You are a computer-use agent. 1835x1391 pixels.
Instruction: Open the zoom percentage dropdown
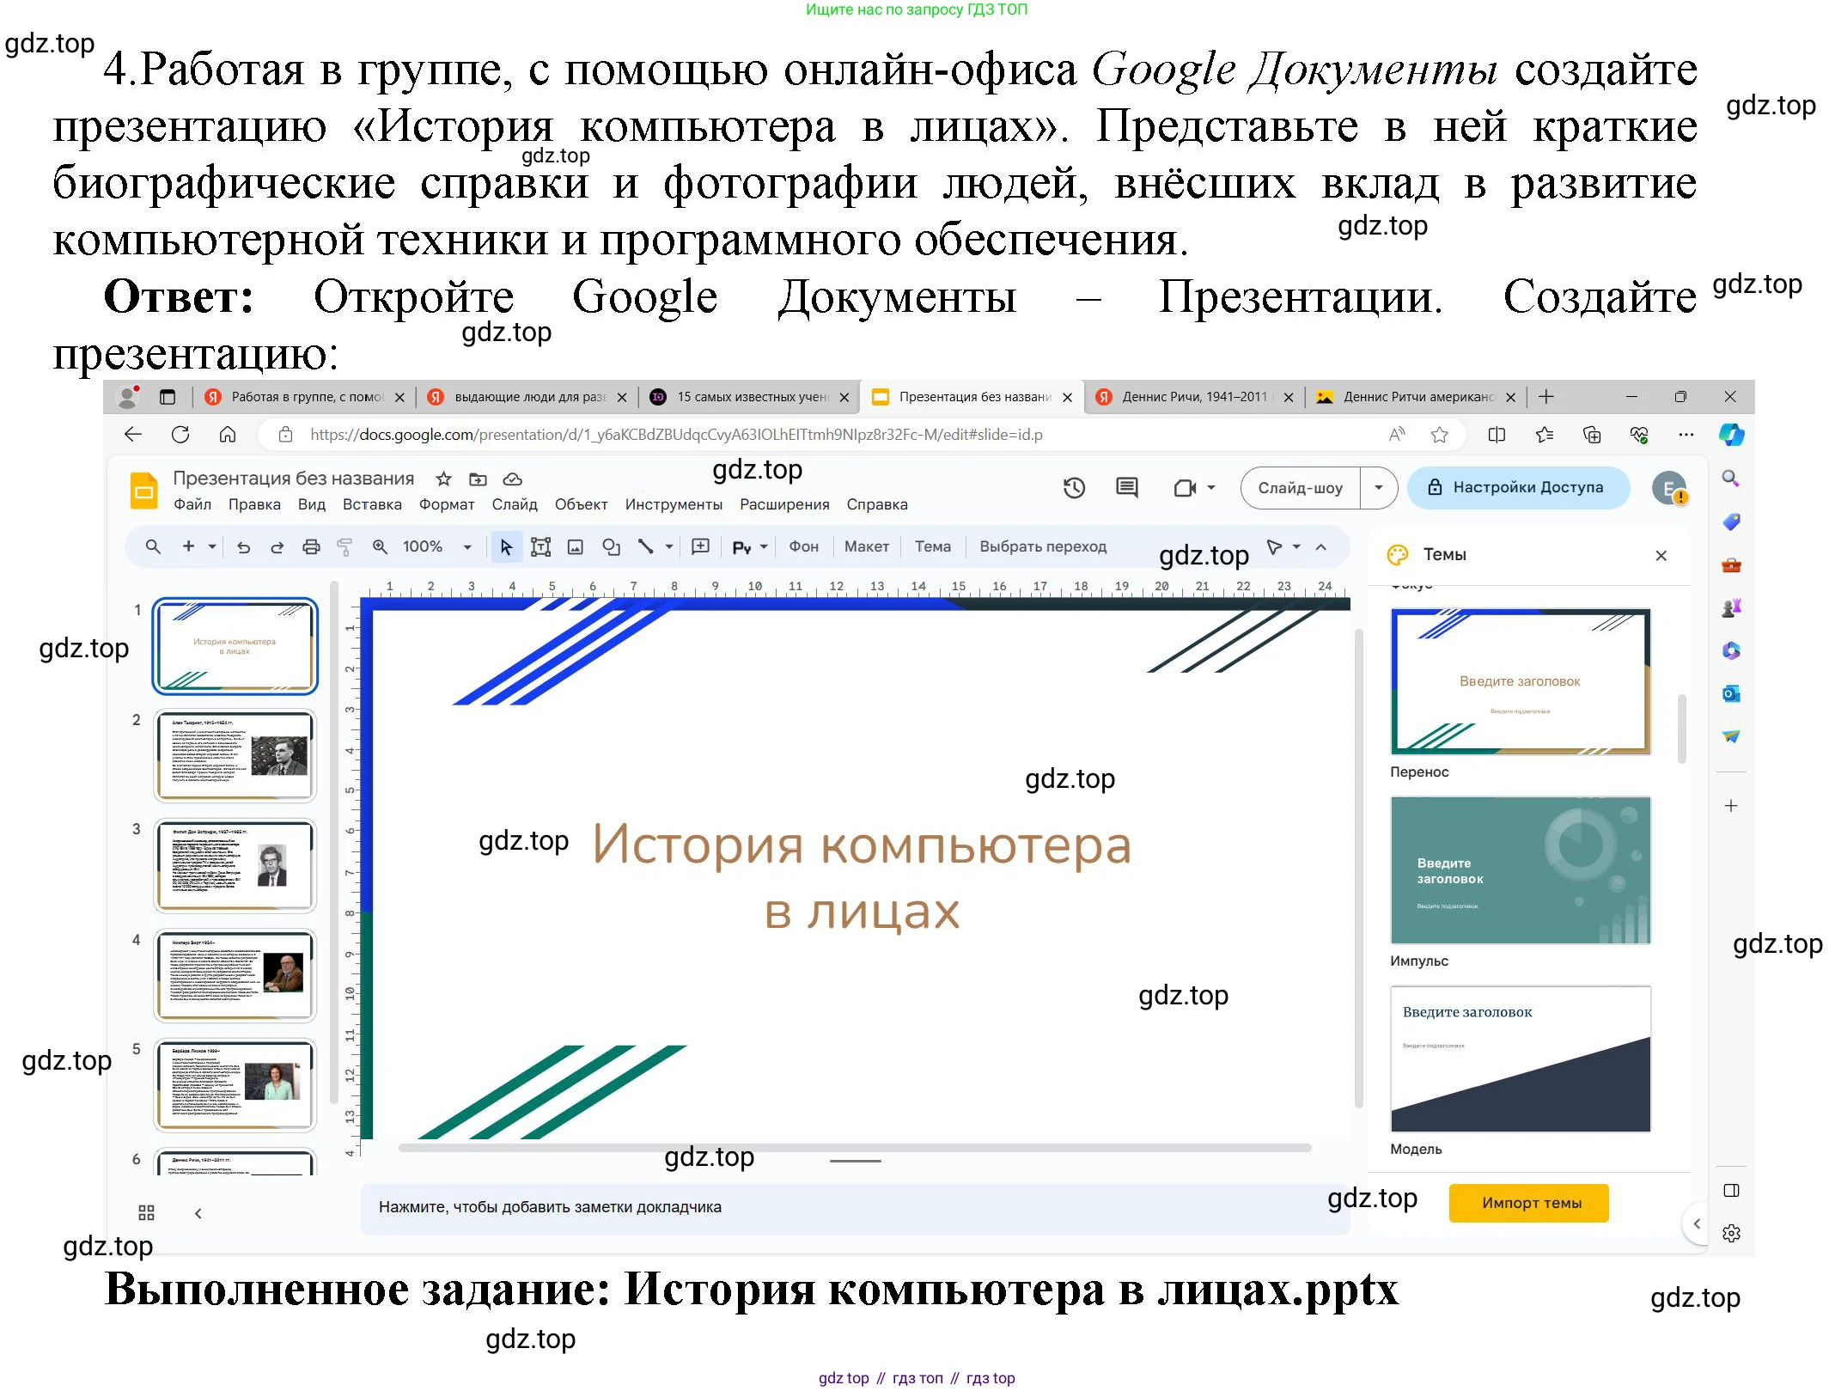tap(467, 547)
